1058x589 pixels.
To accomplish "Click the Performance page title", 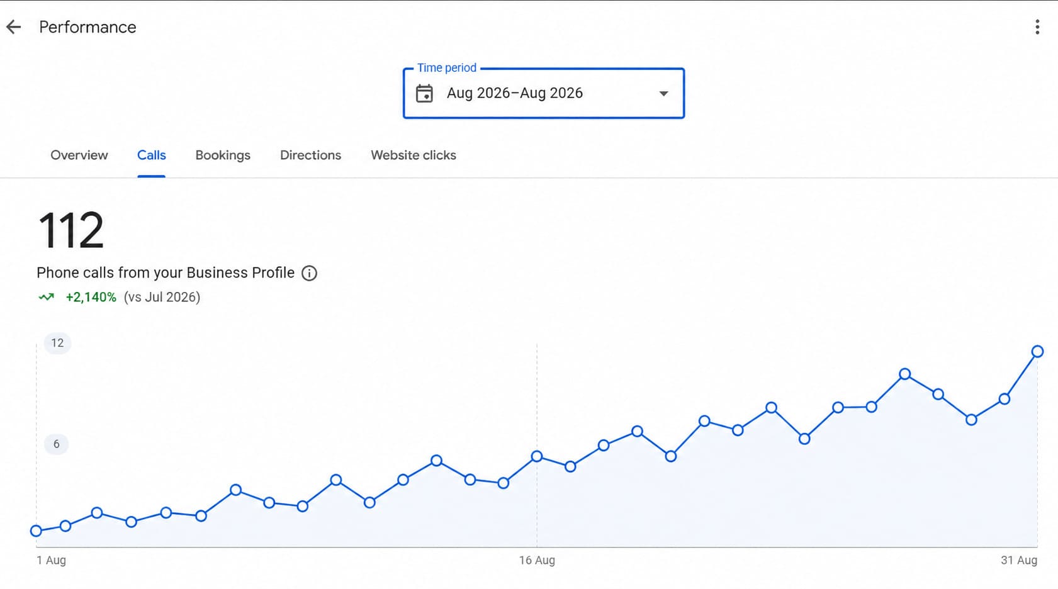I will click(x=87, y=27).
